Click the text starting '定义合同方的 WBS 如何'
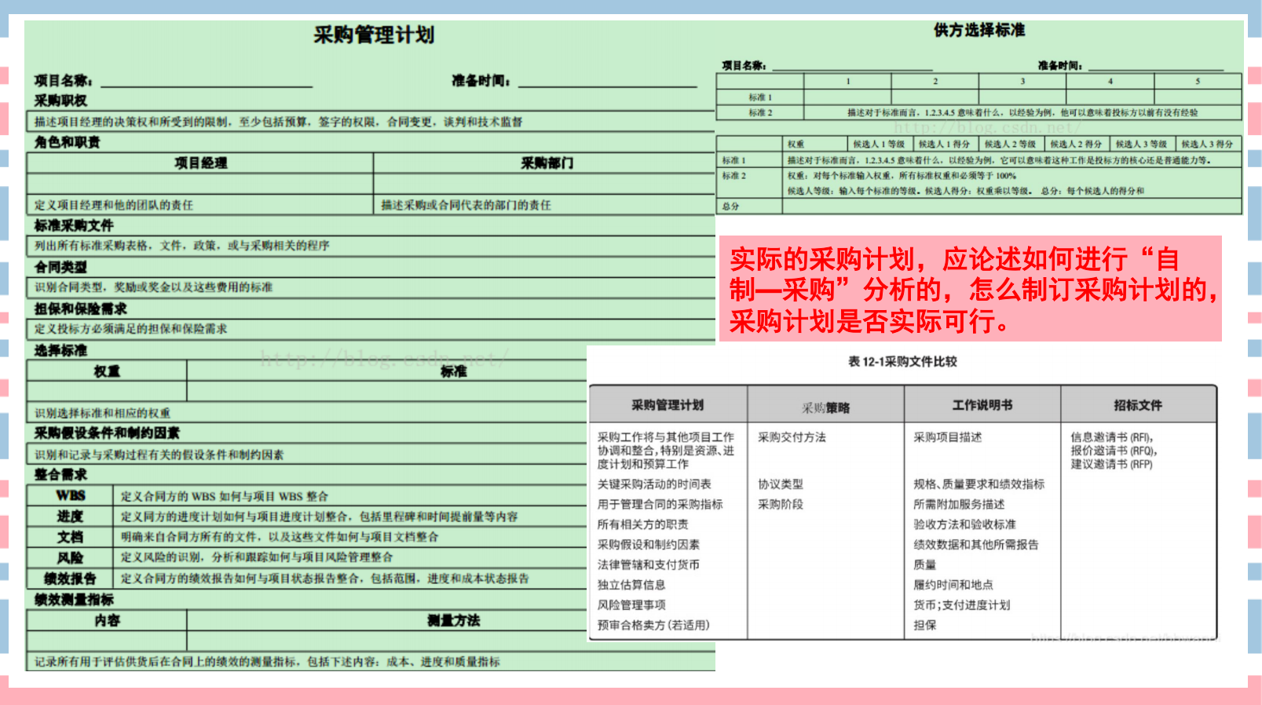The width and height of the screenshot is (1262, 705). (x=225, y=496)
